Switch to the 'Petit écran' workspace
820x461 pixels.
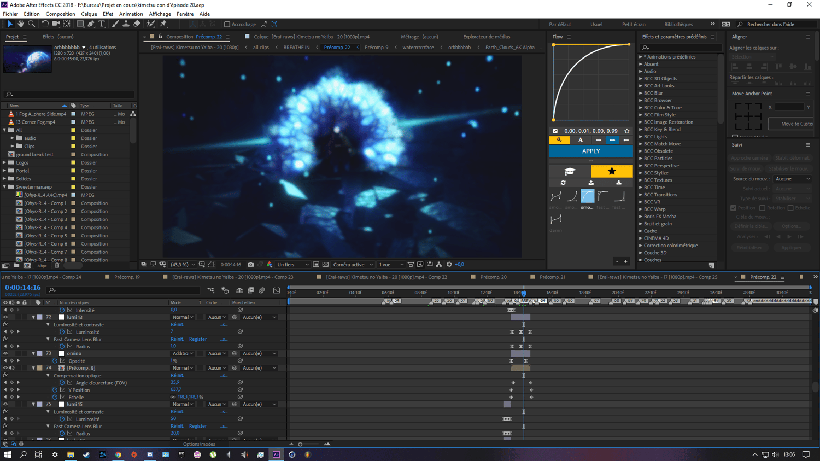634,24
